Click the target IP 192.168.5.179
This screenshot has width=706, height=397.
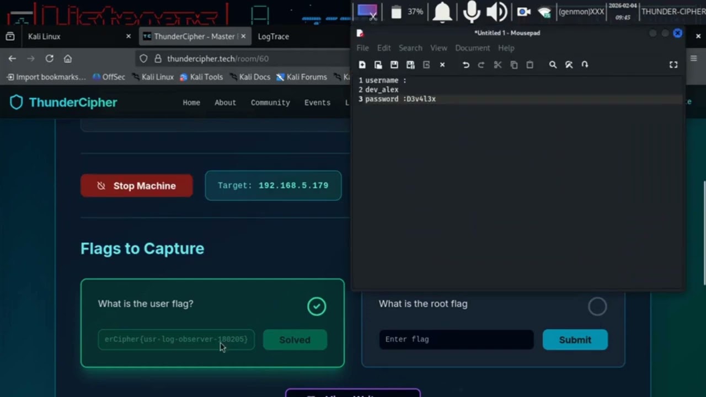click(293, 186)
